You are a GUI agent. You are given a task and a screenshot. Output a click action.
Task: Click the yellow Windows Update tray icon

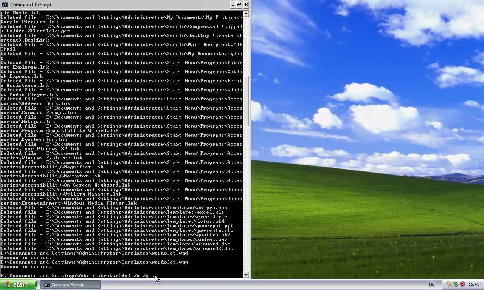[449, 284]
